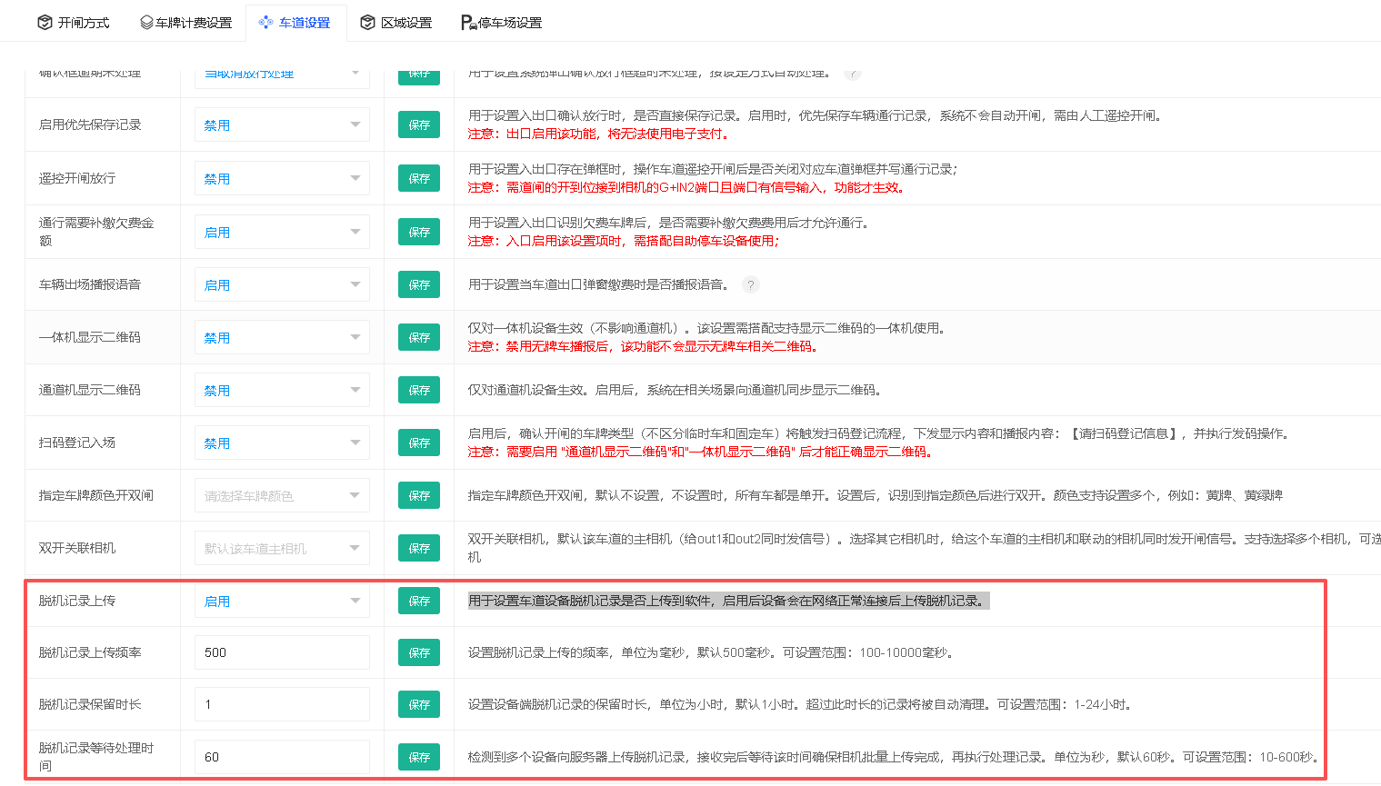Click the 开闸方式 tab icon
Screen dimensions: 1381x786
(x=45, y=23)
